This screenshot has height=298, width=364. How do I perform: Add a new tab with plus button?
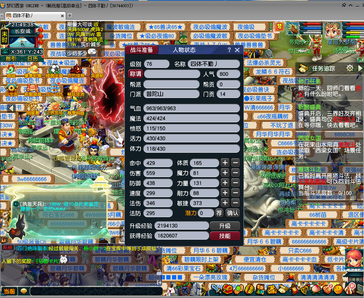(70, 15)
